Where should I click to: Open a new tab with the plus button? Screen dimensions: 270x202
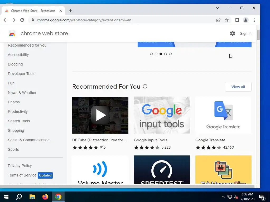[x=71, y=11]
